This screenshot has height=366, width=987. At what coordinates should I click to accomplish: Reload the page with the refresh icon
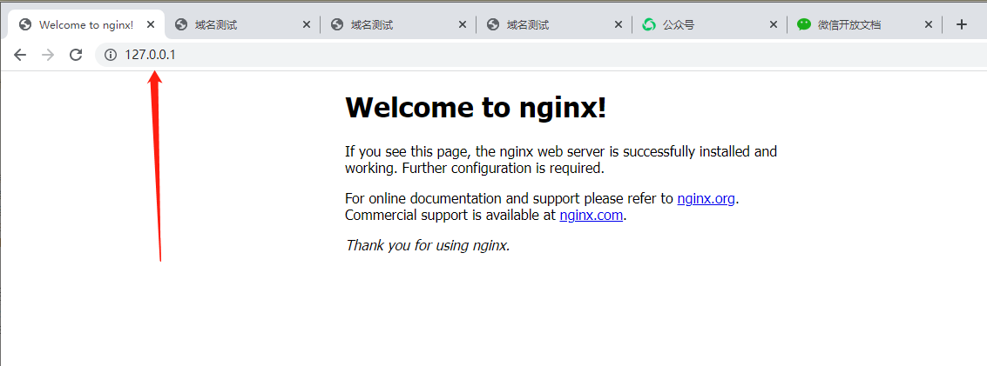pos(76,56)
